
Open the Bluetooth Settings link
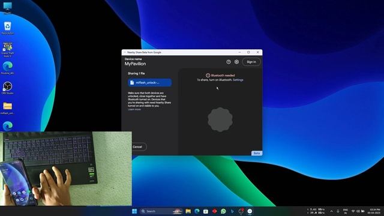point(238,80)
